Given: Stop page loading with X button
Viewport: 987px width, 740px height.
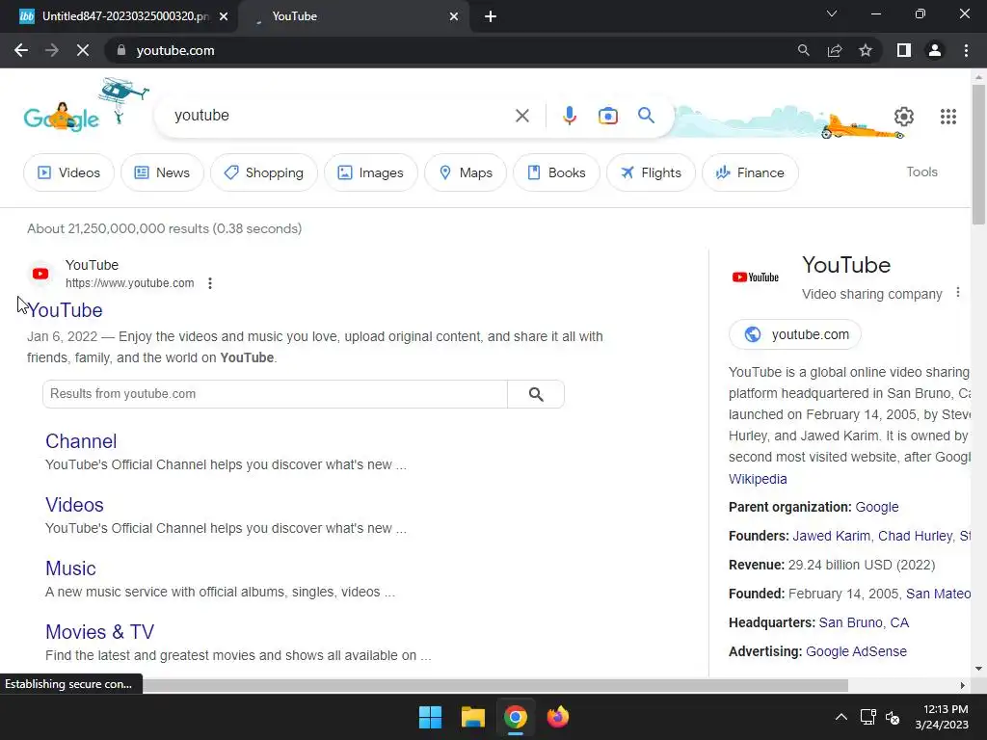Looking at the screenshot, I should click(83, 50).
